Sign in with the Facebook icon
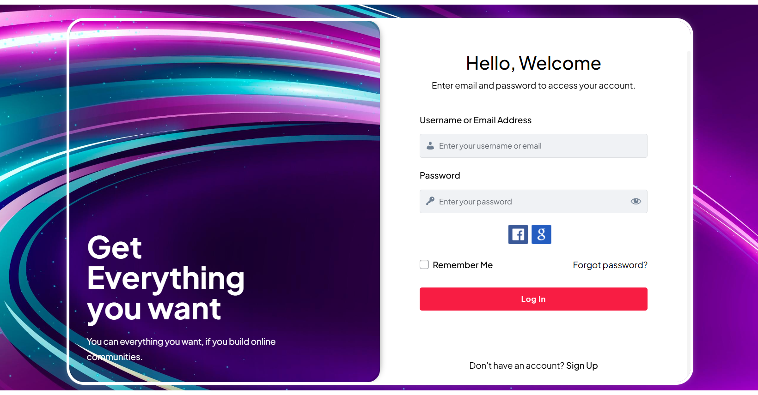Screen dimensions: 758x395 click(518, 234)
